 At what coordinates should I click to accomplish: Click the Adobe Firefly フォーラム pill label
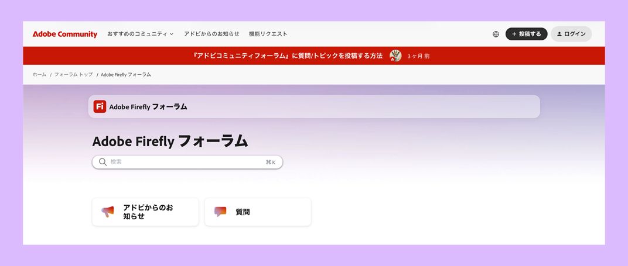point(148,106)
